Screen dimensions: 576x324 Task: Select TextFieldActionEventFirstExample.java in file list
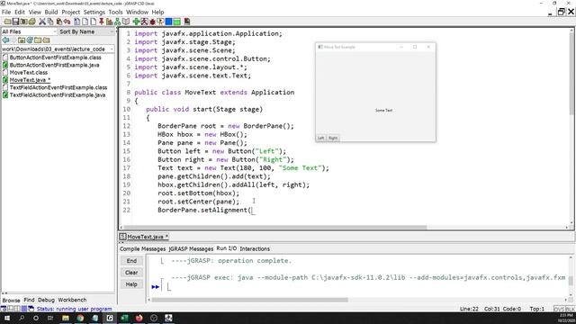pos(58,94)
